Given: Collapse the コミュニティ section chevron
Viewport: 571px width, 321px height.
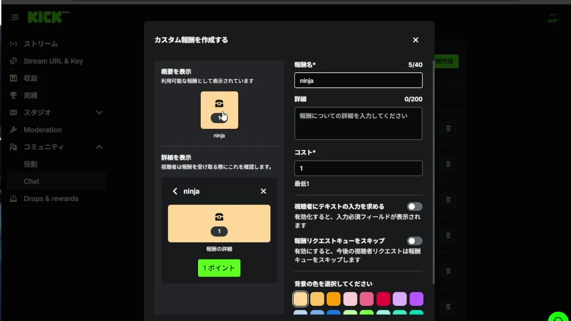Looking at the screenshot, I should (x=99, y=147).
